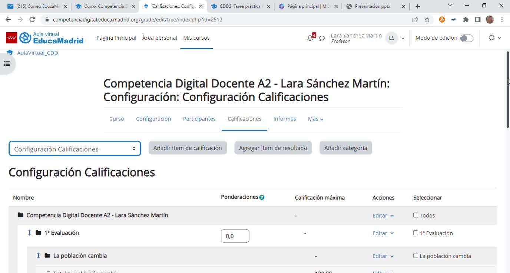Open Mis cursos
The width and height of the screenshot is (510, 273).
click(196, 38)
